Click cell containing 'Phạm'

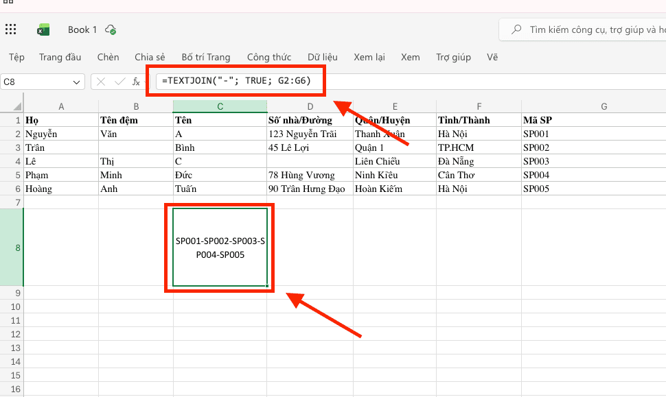tap(61, 175)
